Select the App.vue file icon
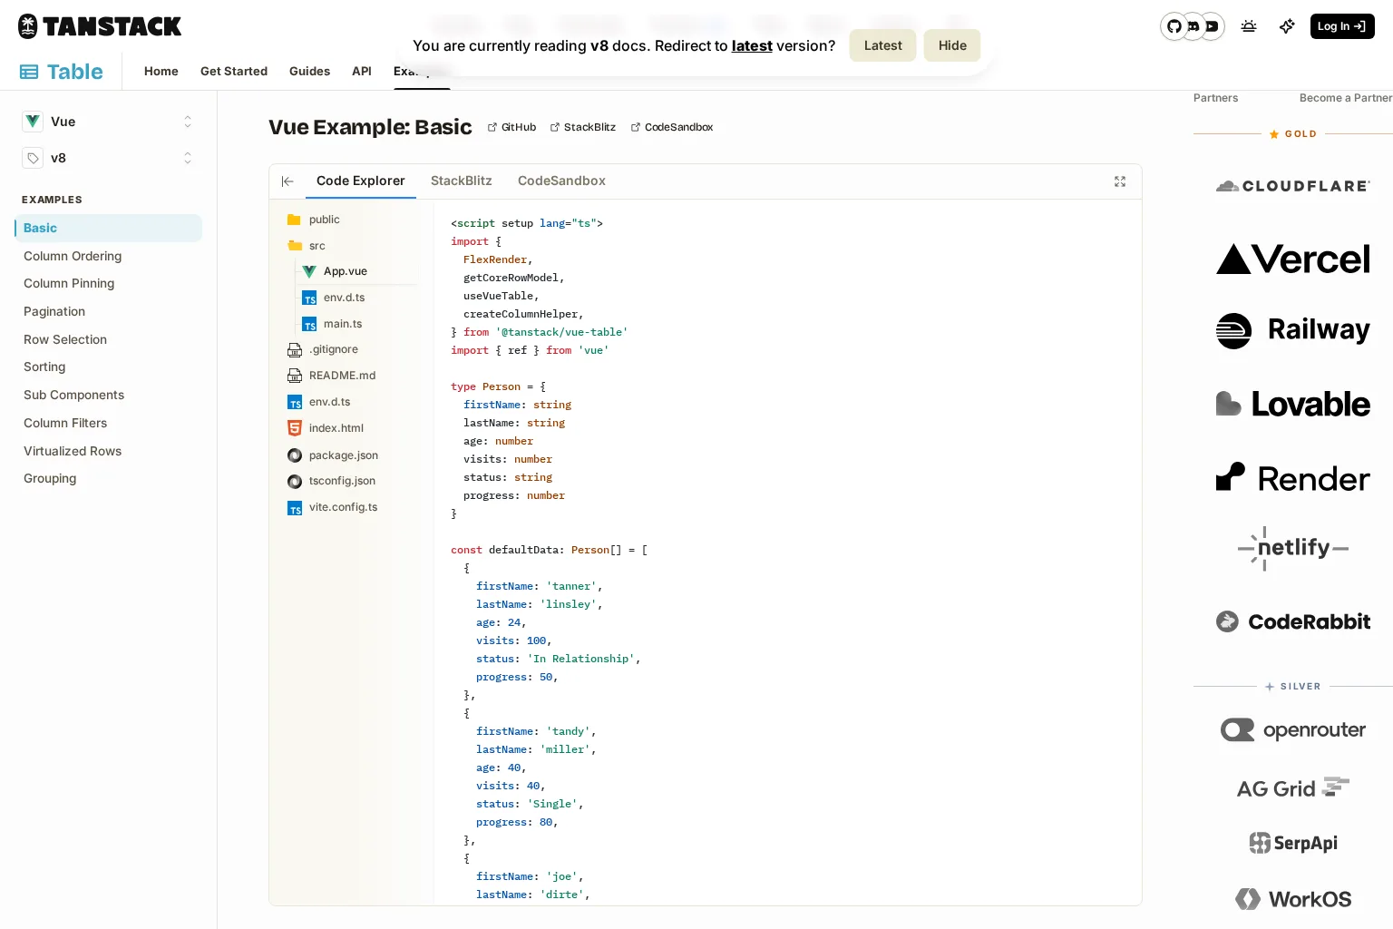This screenshot has height=929, width=1393. (x=309, y=271)
